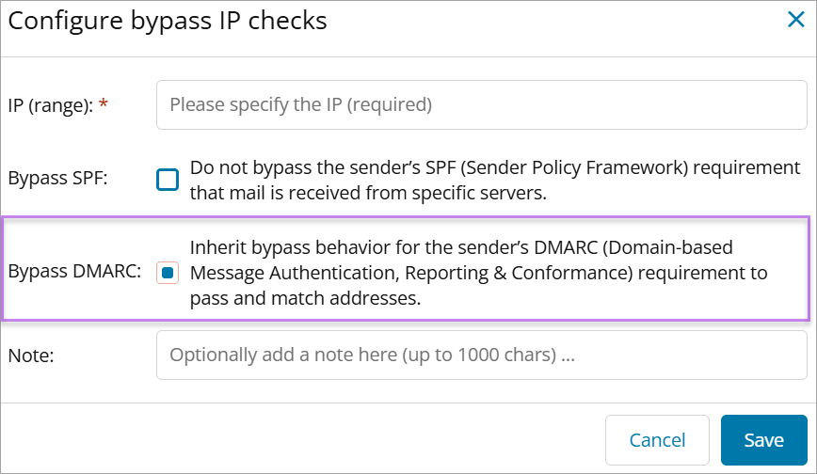
Task: Click the dialog title "Configure bypass IP checks"
Action: pos(168,22)
